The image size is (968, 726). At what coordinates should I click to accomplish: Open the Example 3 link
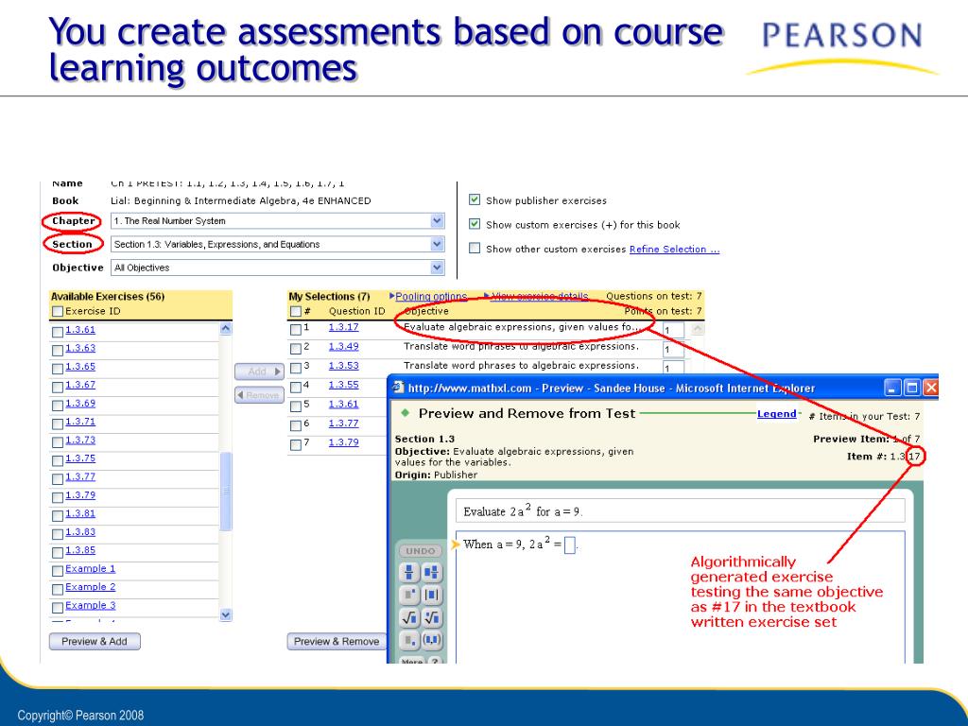90,605
